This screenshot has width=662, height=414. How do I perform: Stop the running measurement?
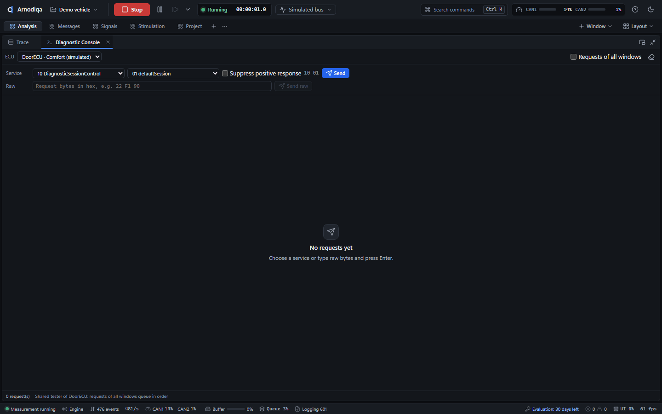tap(132, 10)
